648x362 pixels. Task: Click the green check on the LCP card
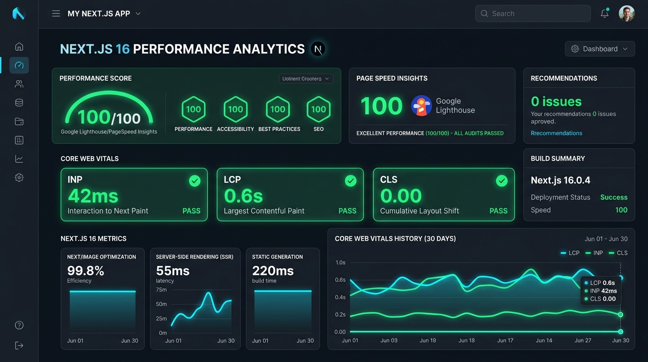(x=350, y=181)
